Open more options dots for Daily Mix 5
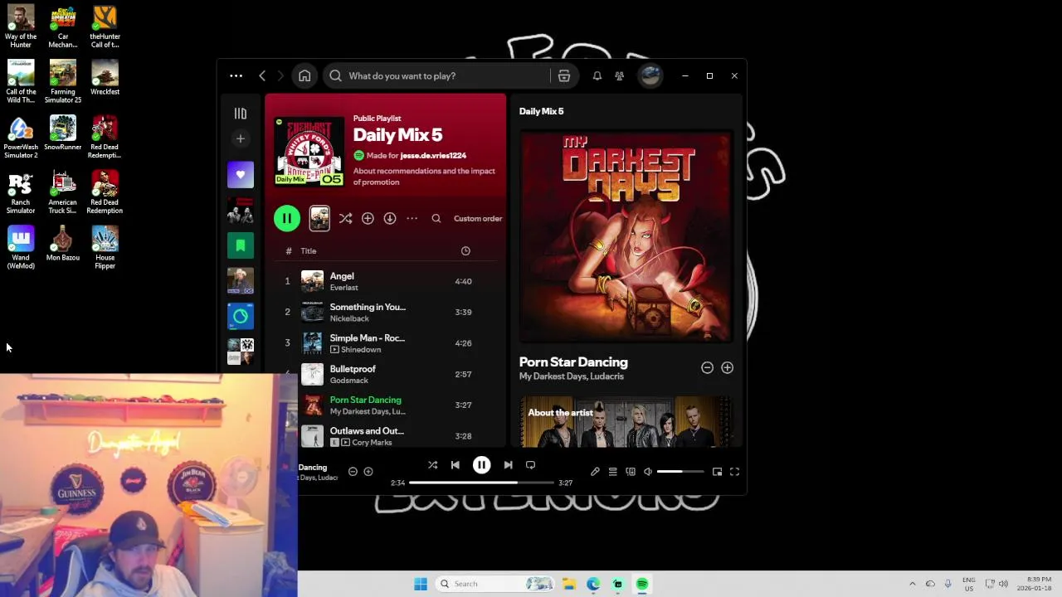This screenshot has width=1062, height=597. point(412,218)
